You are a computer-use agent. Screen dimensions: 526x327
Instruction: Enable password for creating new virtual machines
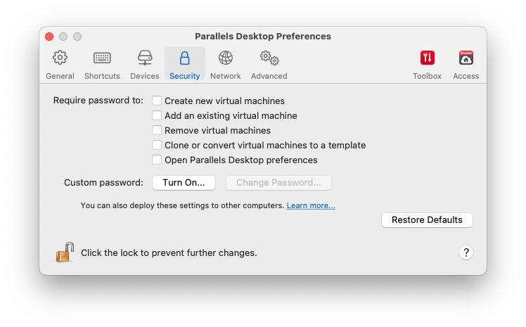coord(157,101)
